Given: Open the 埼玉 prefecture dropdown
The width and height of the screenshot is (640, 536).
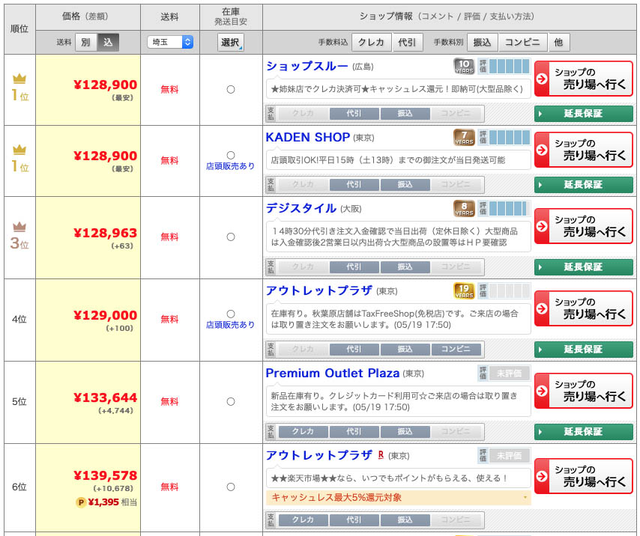Looking at the screenshot, I should pyautogui.click(x=170, y=42).
